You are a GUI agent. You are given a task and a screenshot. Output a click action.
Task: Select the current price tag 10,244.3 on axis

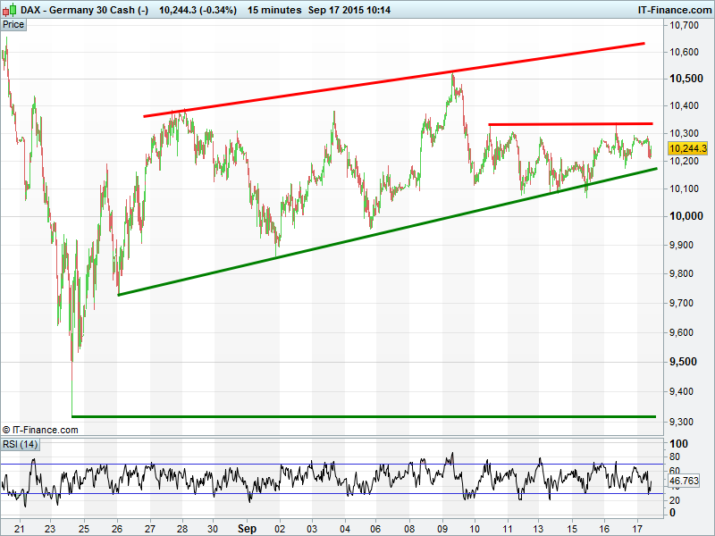click(x=687, y=148)
